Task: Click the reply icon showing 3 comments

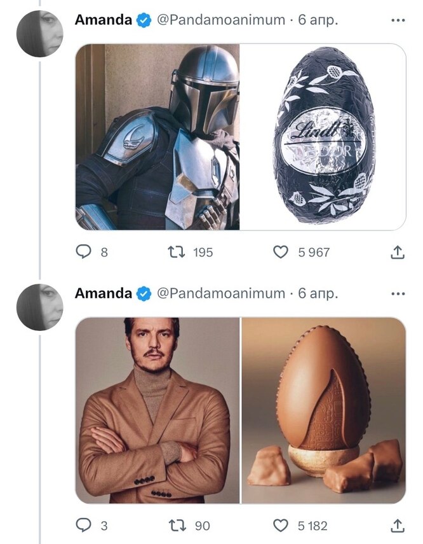Action: click(x=83, y=524)
